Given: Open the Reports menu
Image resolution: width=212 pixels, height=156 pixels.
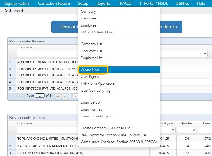Looking at the screenshot, I should pos(103,3).
